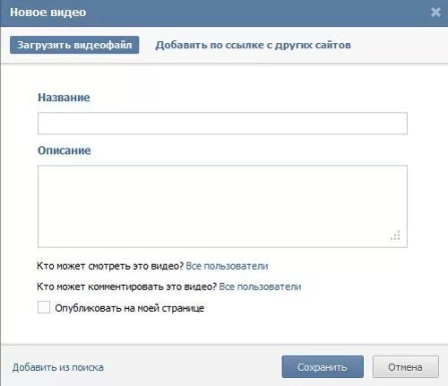Focus the Название input field

click(x=222, y=124)
